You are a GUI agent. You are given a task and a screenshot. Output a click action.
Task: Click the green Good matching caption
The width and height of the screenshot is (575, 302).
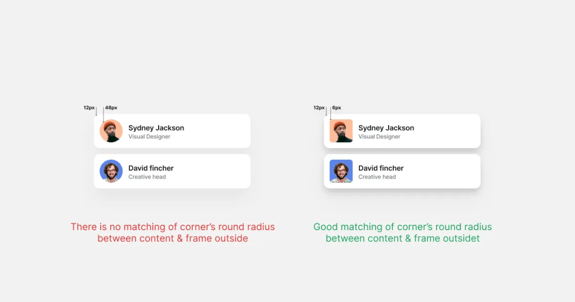tap(402, 232)
